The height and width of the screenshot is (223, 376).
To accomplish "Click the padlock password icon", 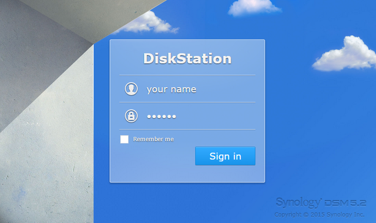I will (131, 116).
